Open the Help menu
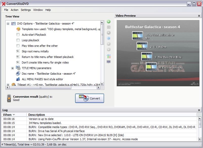Viewport: 203px width, 148px height. click(x=48, y=10)
